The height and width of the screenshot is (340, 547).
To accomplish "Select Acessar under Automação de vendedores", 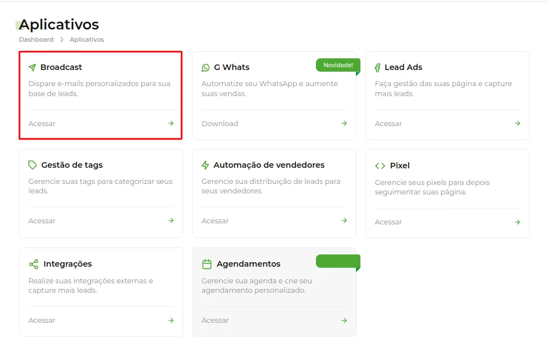I will 215,221.
